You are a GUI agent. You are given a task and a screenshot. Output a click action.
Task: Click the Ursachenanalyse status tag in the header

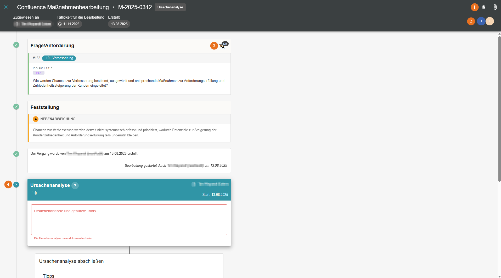click(x=170, y=7)
